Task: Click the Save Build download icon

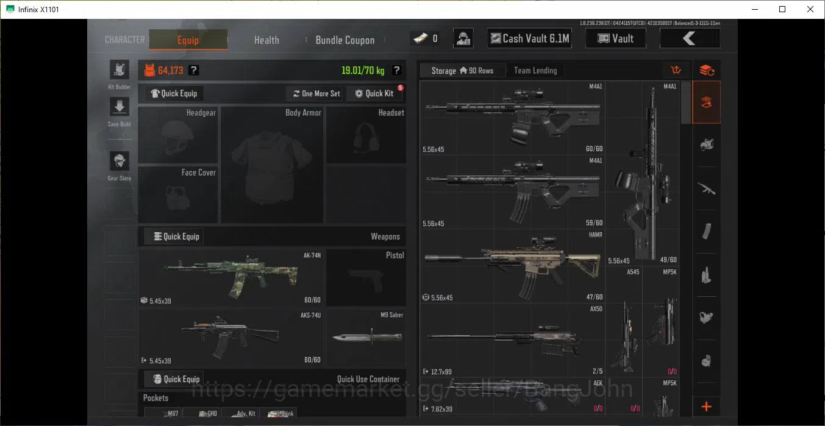Action: click(119, 107)
